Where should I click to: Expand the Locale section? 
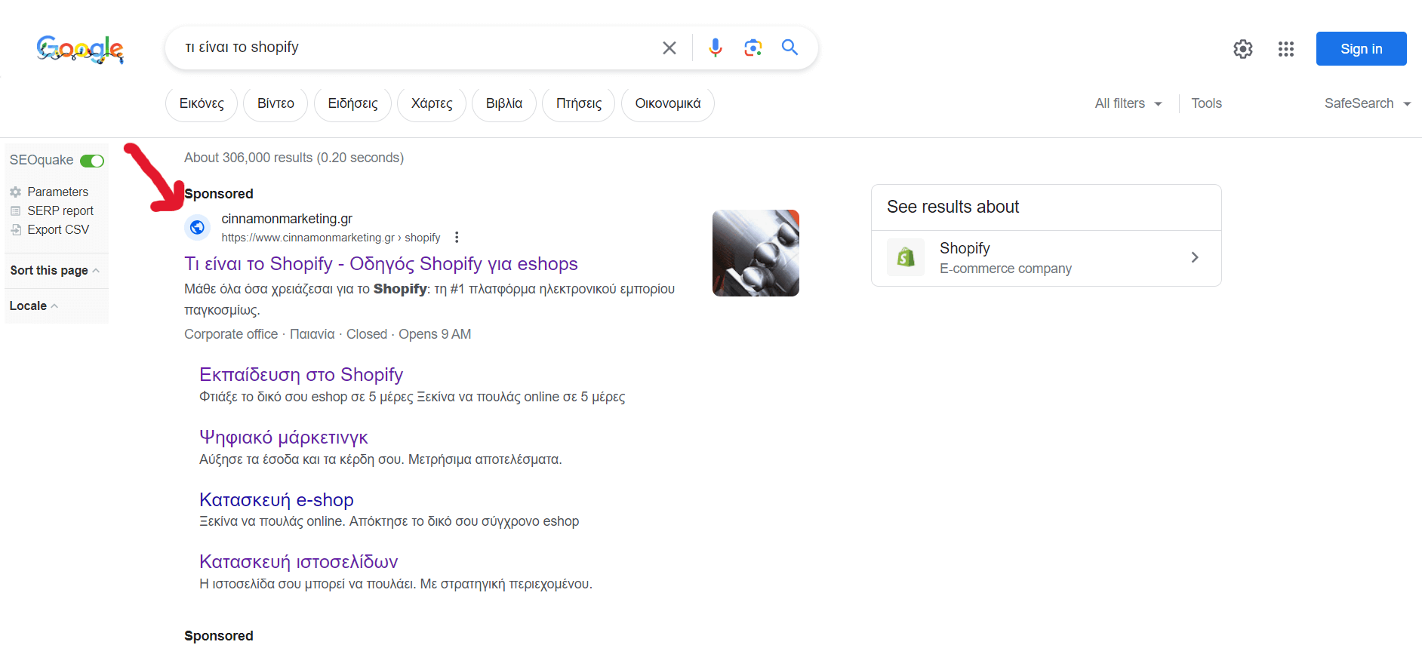point(34,306)
